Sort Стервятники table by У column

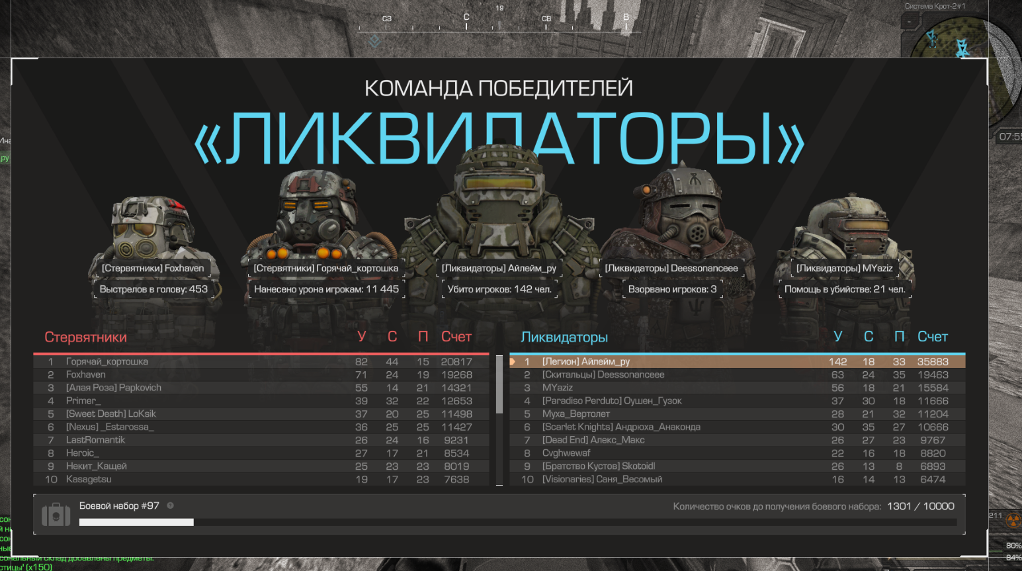[361, 337]
